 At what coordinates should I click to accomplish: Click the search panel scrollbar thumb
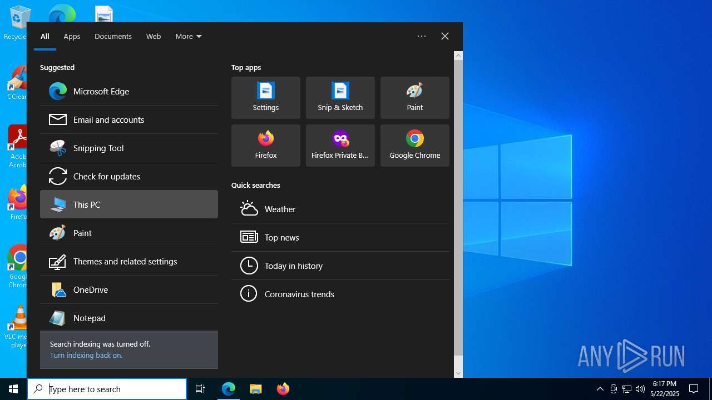[x=458, y=208]
